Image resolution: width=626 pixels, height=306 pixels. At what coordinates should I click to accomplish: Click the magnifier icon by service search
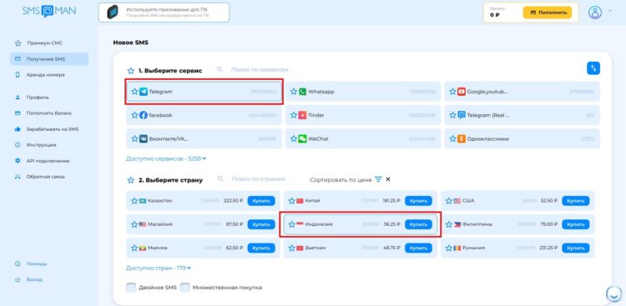[220, 69]
